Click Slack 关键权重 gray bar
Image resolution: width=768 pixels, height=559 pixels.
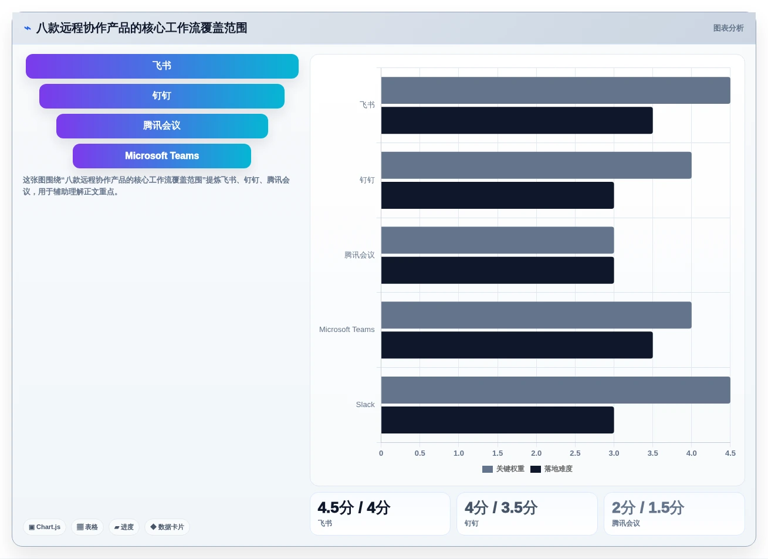click(x=556, y=390)
